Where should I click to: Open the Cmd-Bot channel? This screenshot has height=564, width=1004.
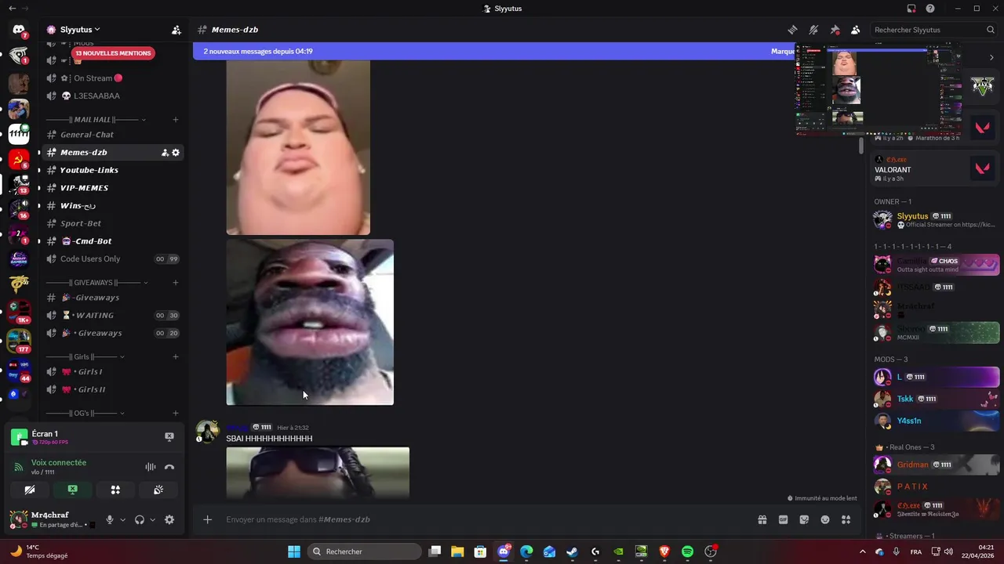click(x=114, y=241)
